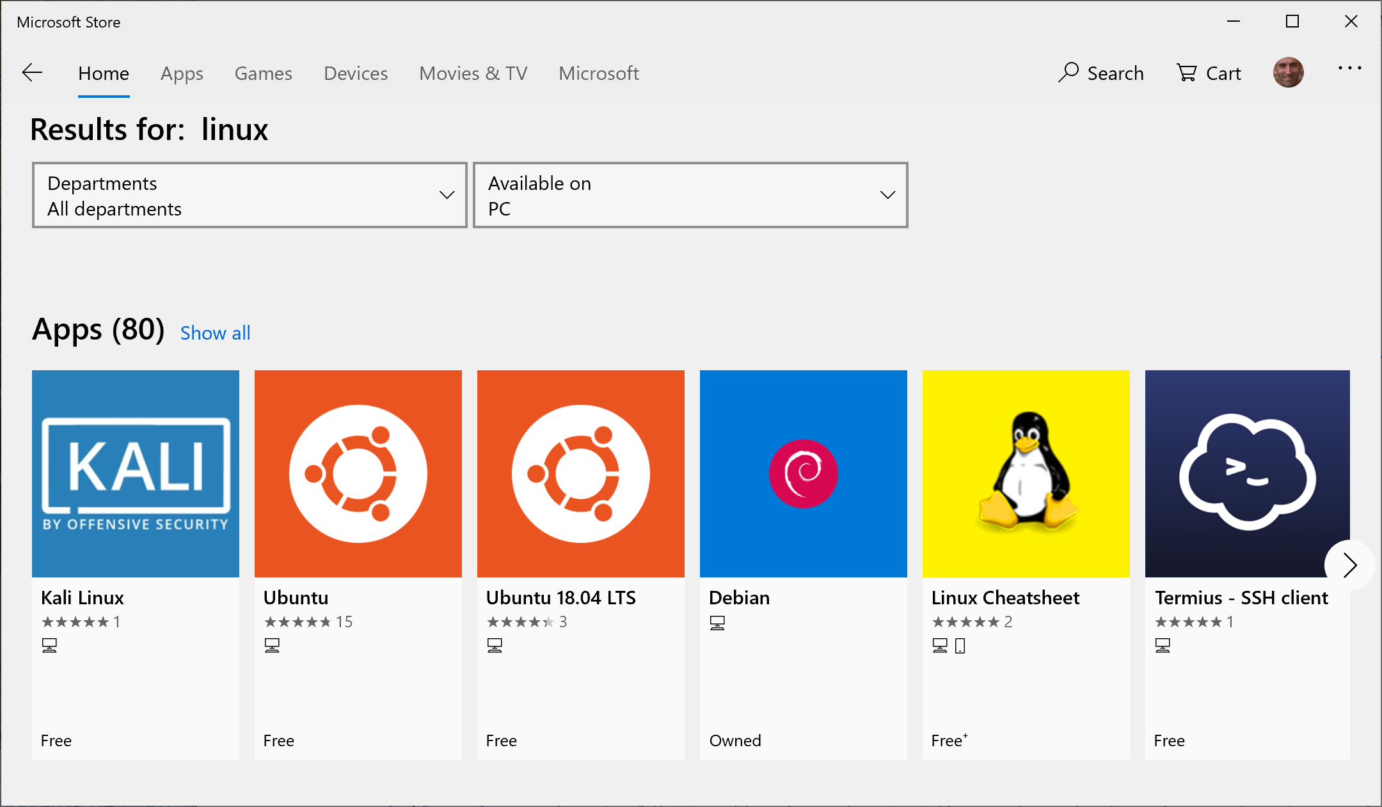Click the PC icon under Linux Cheatsheet

pos(940,646)
